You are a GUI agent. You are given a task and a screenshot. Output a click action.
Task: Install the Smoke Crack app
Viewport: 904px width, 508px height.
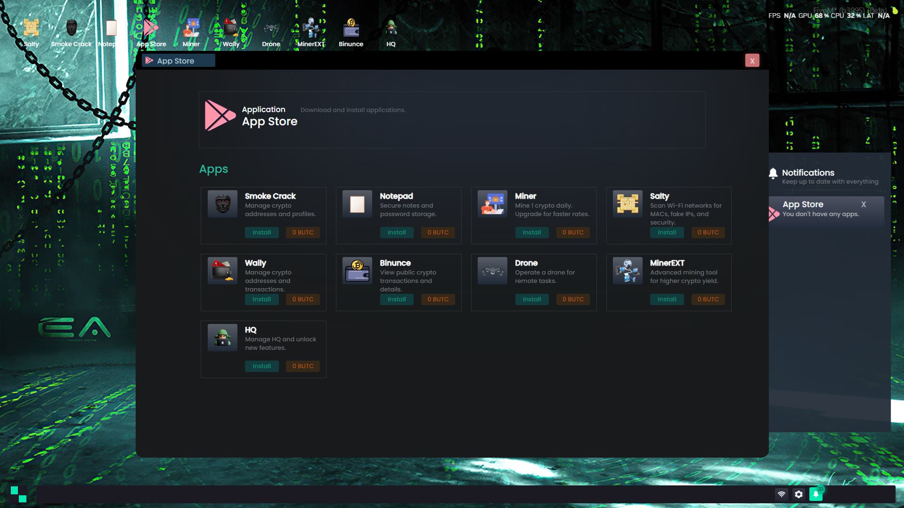point(262,232)
